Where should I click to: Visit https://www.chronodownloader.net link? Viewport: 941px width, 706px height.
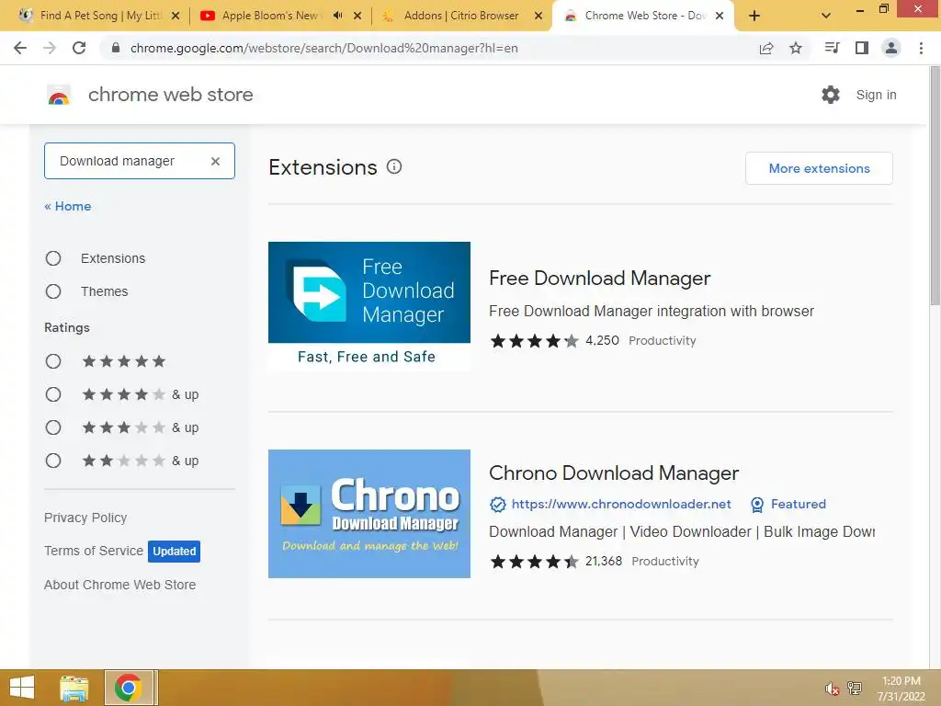[621, 505]
